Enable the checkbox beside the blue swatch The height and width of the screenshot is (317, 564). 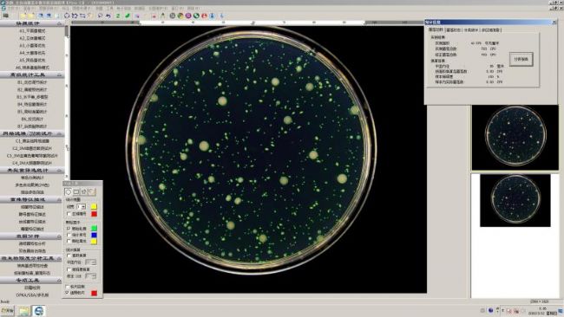pos(69,235)
